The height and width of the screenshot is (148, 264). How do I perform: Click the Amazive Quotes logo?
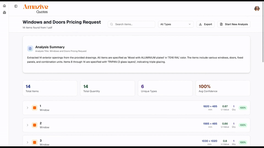(36, 9)
